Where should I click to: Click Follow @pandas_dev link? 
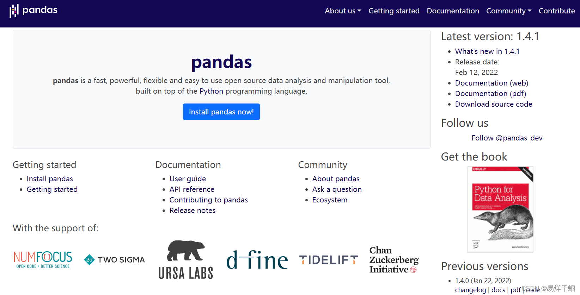(507, 138)
